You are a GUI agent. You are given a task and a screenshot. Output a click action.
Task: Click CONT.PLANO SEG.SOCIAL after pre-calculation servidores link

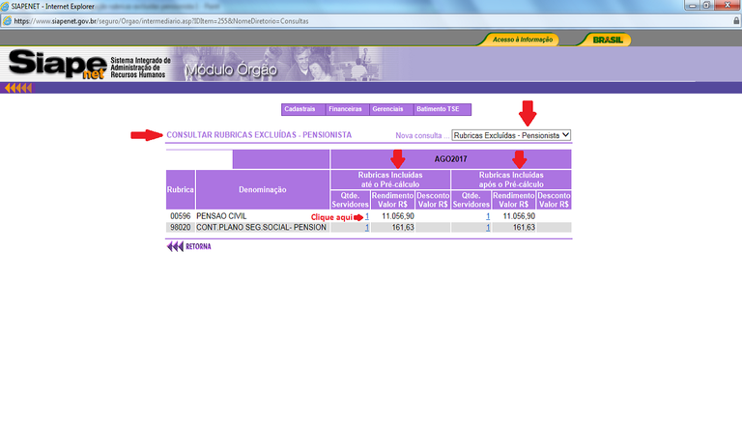(488, 227)
